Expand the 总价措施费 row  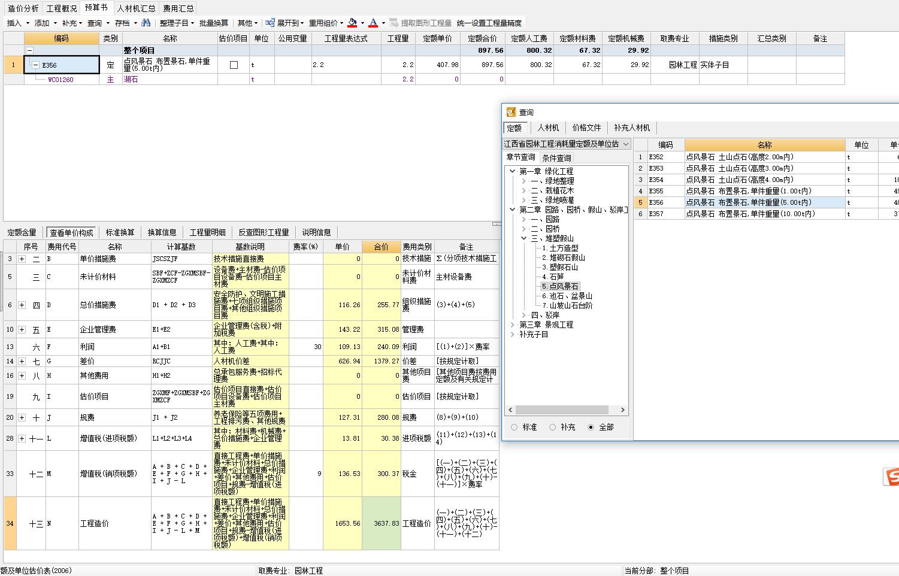coord(22,305)
